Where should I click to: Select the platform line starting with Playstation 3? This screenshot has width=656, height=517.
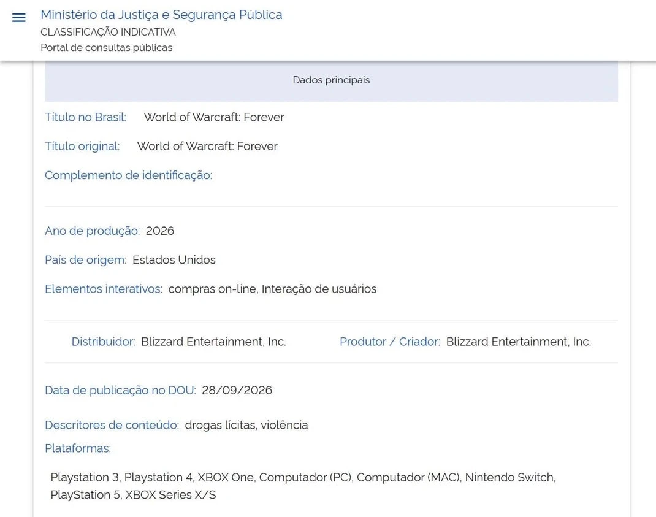point(303,477)
